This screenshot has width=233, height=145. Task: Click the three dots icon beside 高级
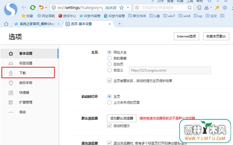pyautogui.click(x=11, y=112)
